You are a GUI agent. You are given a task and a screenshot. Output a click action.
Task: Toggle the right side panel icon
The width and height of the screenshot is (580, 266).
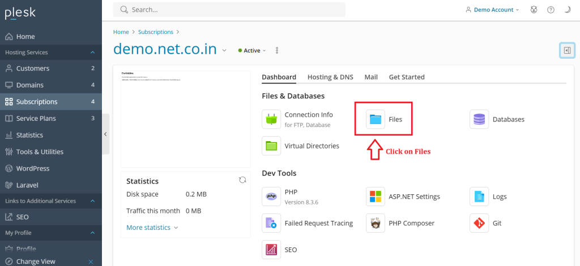click(x=567, y=50)
